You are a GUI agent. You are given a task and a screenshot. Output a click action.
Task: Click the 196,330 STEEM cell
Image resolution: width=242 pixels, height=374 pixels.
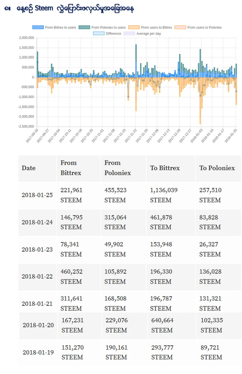(171, 277)
